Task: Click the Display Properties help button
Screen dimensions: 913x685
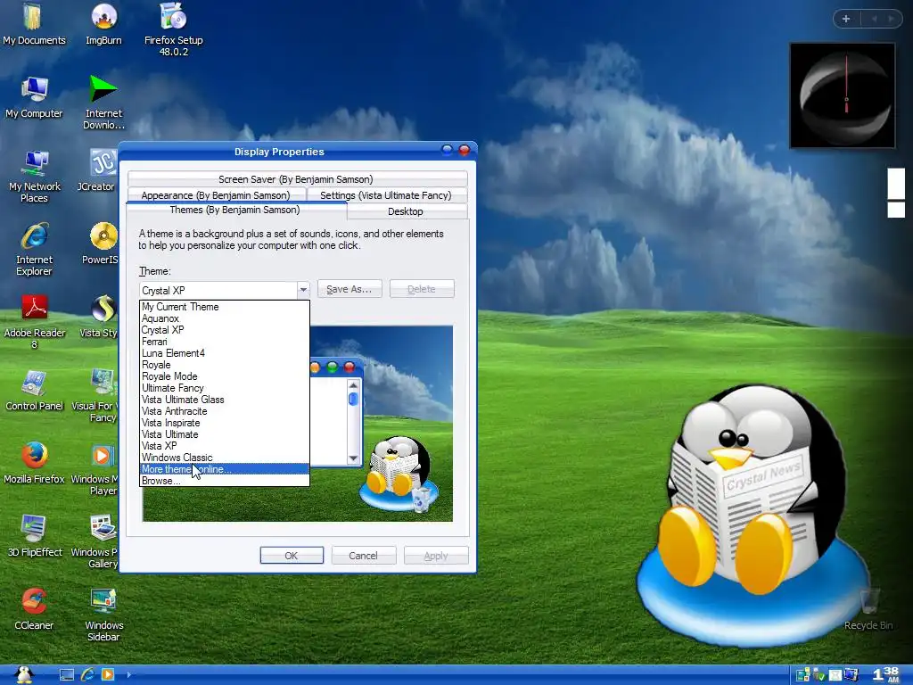Action: click(x=447, y=150)
